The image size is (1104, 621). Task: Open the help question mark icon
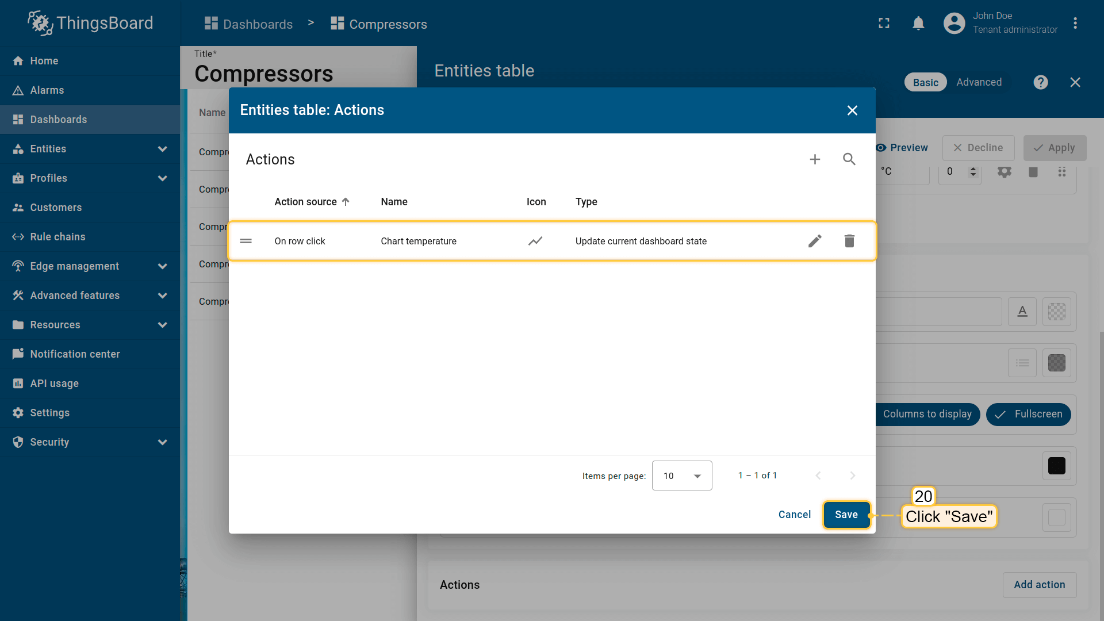[1040, 82]
